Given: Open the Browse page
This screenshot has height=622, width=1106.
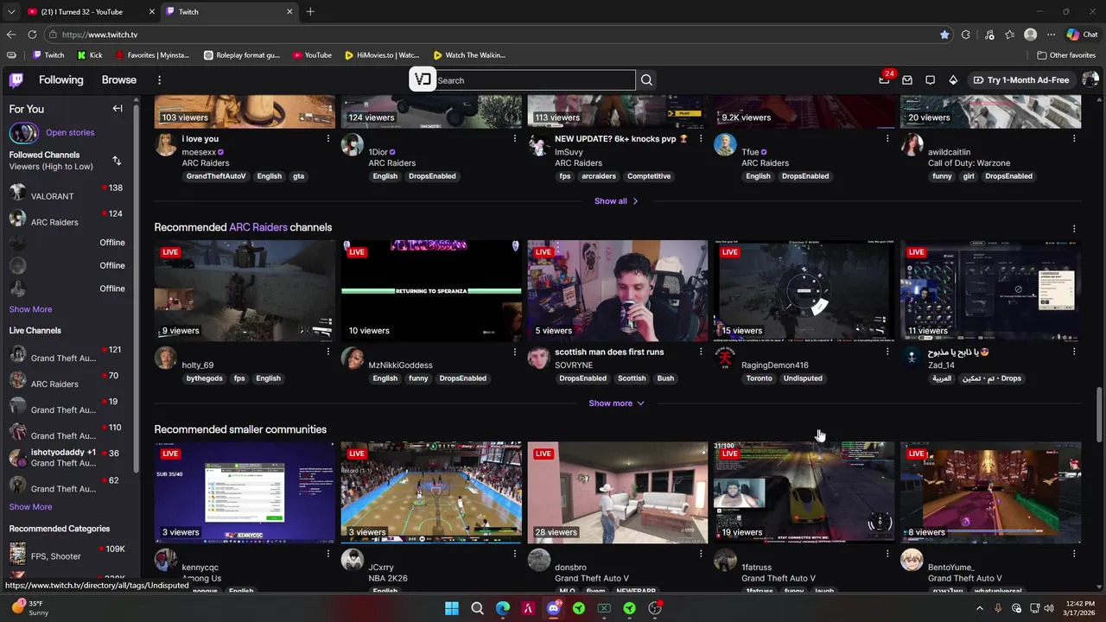Looking at the screenshot, I should pos(119,80).
